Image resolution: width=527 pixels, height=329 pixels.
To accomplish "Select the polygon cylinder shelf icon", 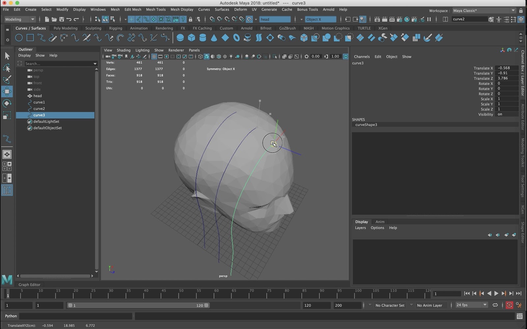I will coord(203,38).
